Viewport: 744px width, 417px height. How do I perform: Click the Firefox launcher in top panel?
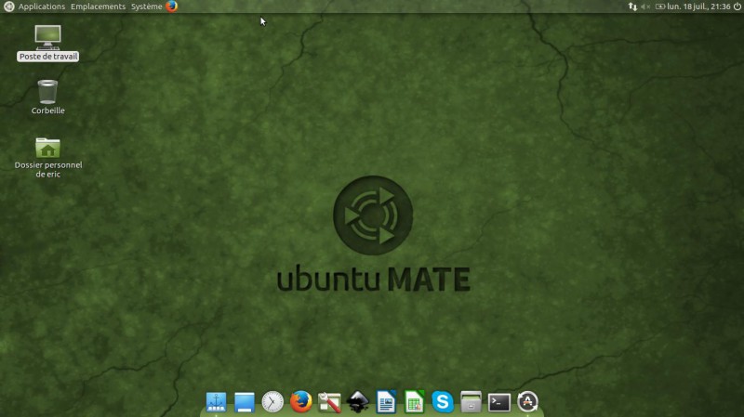[x=172, y=7]
